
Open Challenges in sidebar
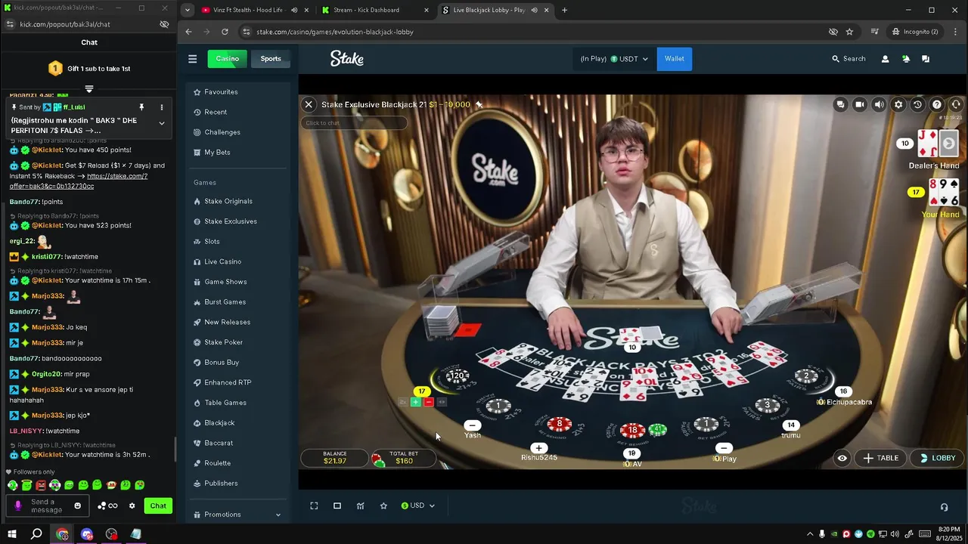pos(237,132)
